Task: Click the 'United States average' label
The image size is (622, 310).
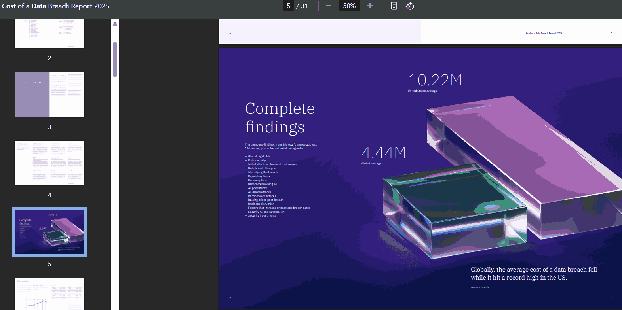Action: 422,91
